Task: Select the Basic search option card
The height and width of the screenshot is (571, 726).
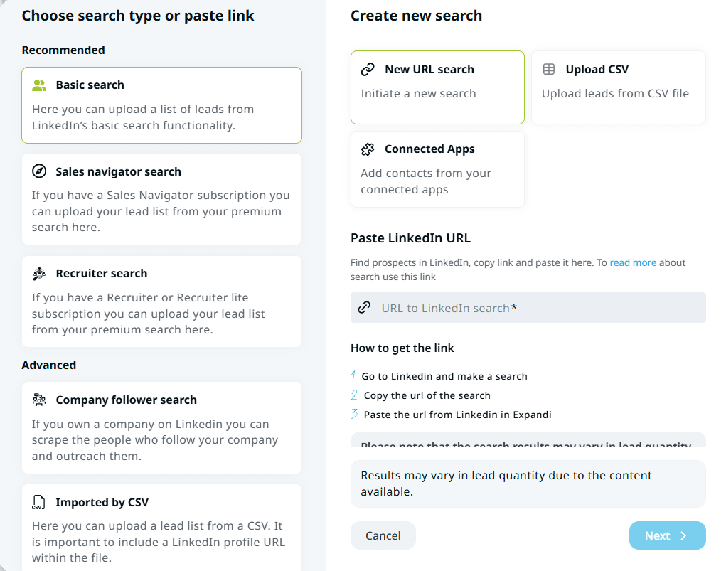Action: (161, 105)
